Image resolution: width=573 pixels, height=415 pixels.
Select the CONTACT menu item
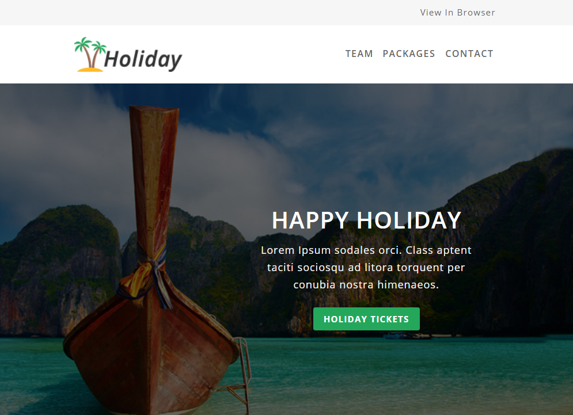[x=469, y=54]
